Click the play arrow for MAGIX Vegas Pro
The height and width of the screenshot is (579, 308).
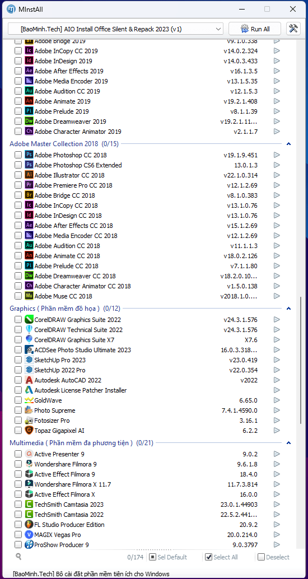(x=277, y=534)
